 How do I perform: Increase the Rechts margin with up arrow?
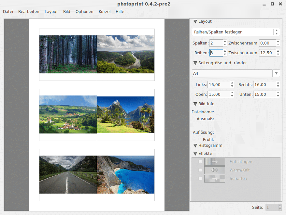tap(278, 83)
